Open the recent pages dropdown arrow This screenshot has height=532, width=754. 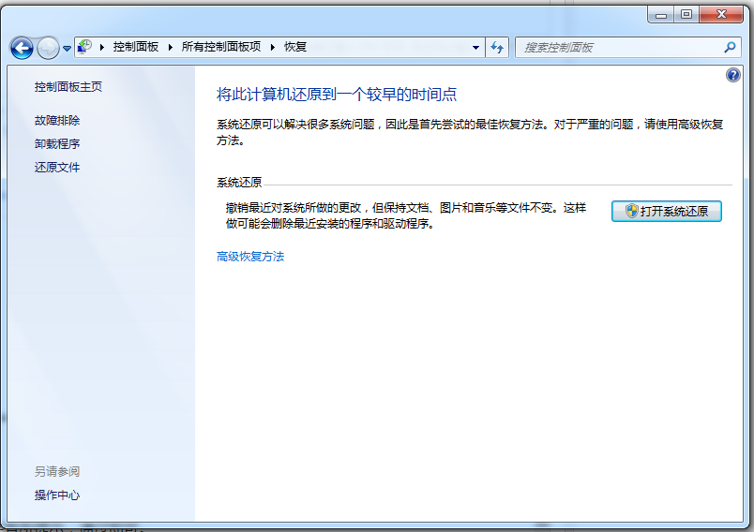(x=67, y=49)
